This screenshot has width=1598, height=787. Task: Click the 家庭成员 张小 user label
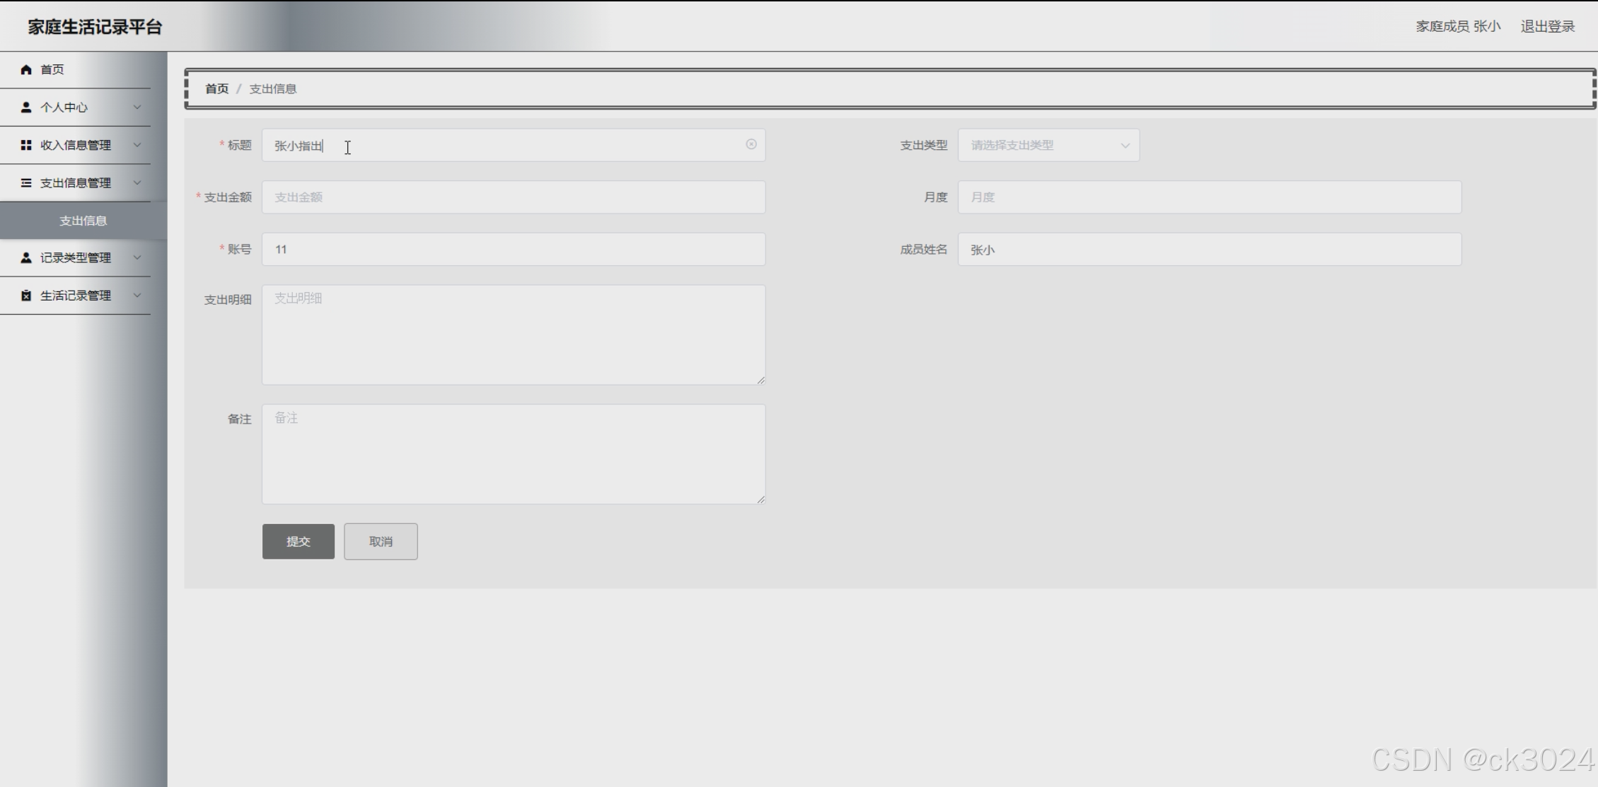(x=1458, y=26)
